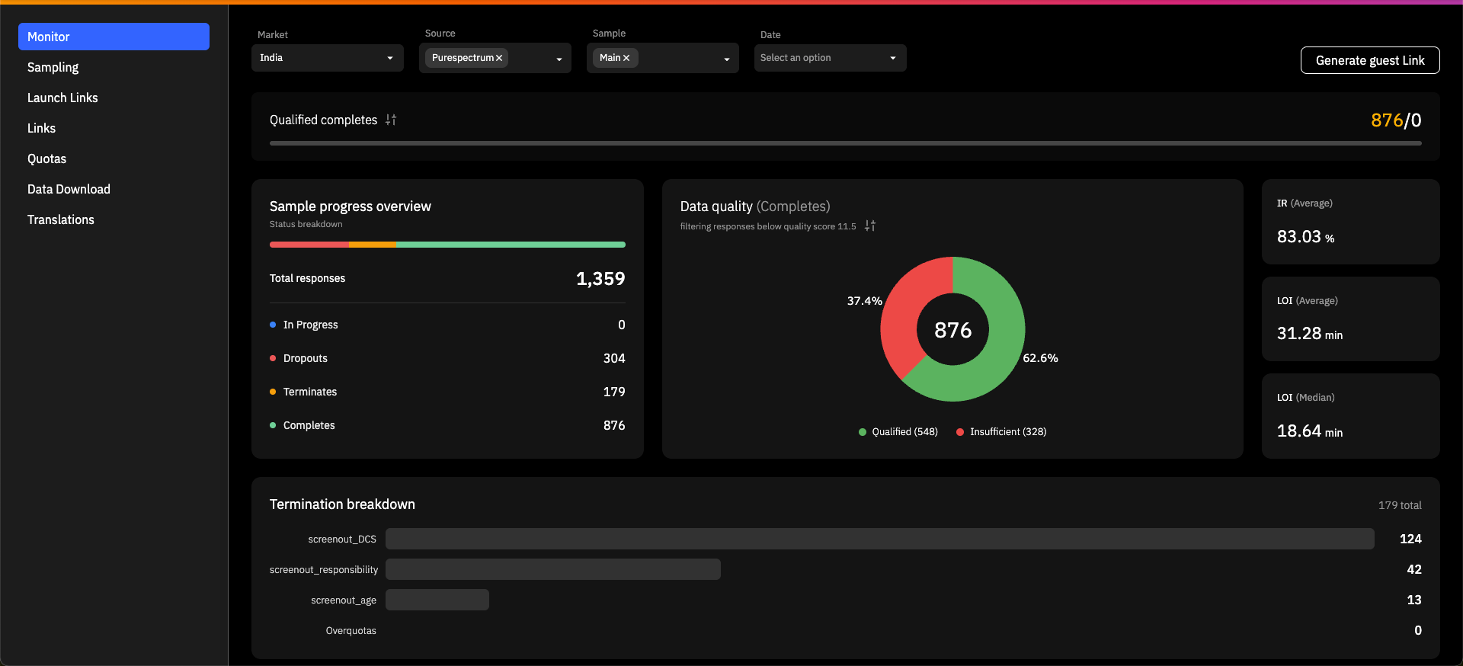1463x666 pixels.
Task: Click the Qualified completes progress bar
Action: (845, 143)
